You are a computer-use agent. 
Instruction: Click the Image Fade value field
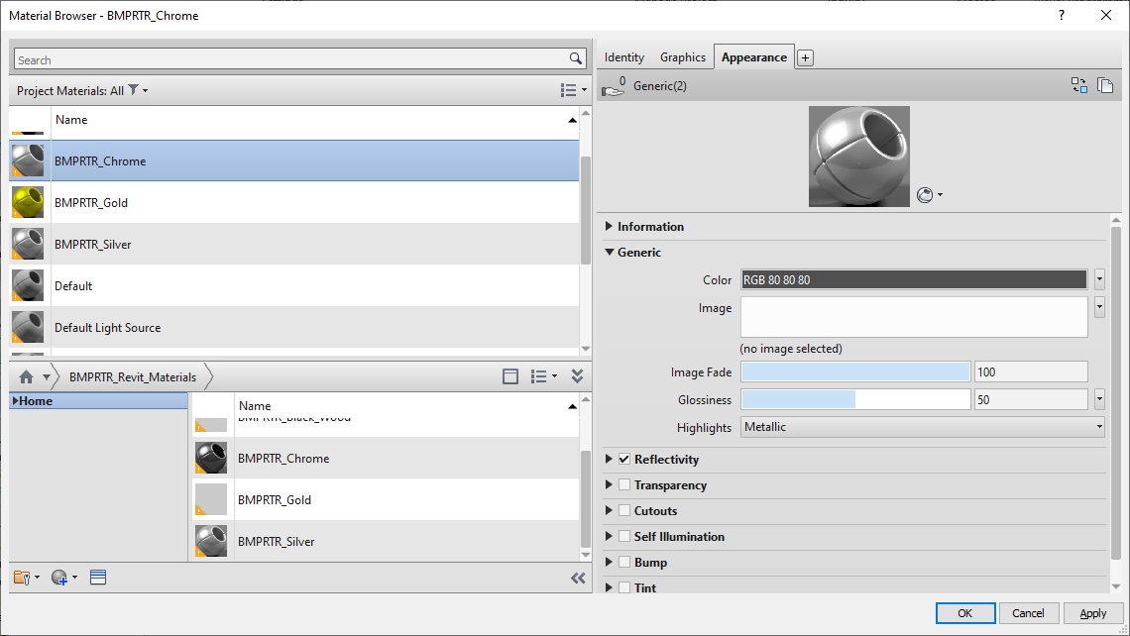click(1031, 371)
